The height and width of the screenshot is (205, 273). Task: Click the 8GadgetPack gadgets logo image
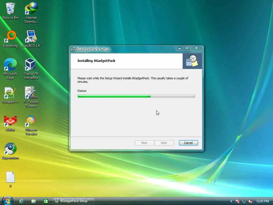pyautogui.click(x=192, y=61)
